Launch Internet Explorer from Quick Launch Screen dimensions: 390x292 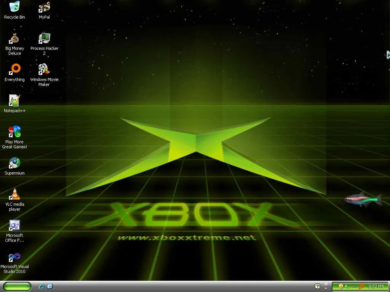coord(42,287)
